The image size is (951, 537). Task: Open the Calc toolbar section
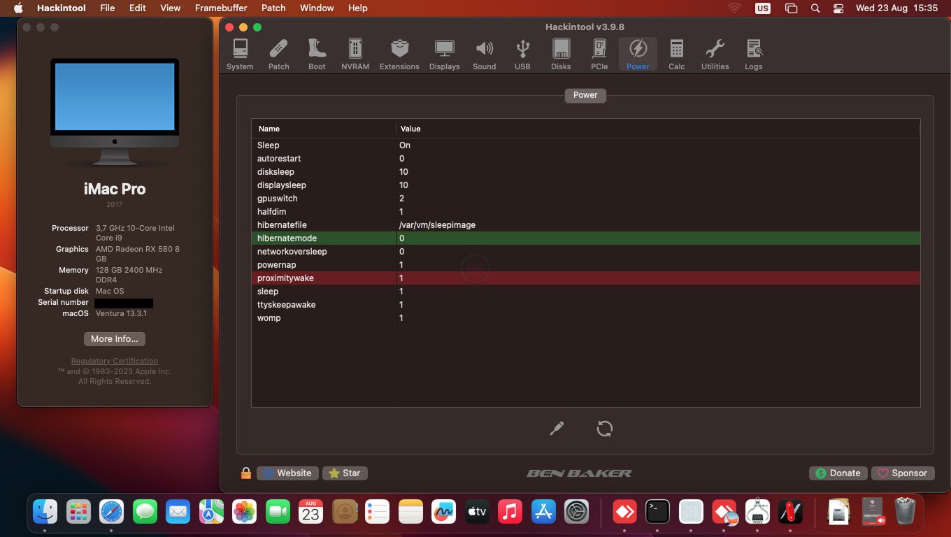(676, 55)
